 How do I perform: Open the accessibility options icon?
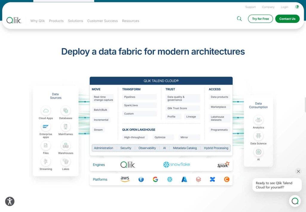point(10,201)
